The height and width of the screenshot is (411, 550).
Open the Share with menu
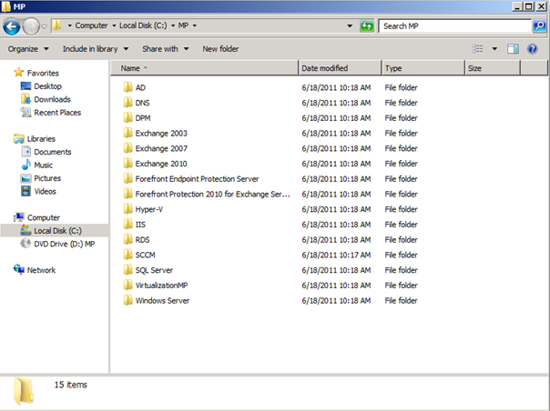coord(165,49)
